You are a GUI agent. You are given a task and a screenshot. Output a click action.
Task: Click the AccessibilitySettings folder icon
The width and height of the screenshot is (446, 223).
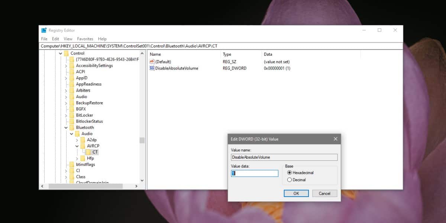click(72, 65)
